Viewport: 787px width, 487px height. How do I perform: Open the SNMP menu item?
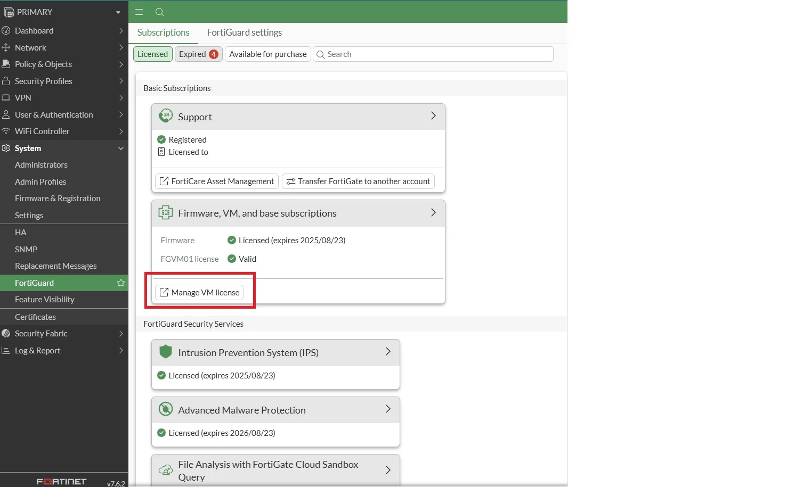click(26, 249)
